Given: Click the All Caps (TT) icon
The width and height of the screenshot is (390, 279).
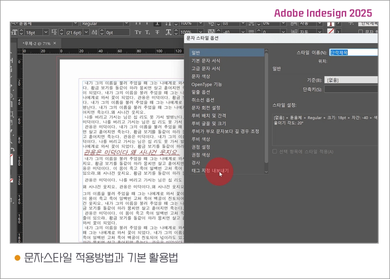Looking at the screenshot, I should 138,24.
